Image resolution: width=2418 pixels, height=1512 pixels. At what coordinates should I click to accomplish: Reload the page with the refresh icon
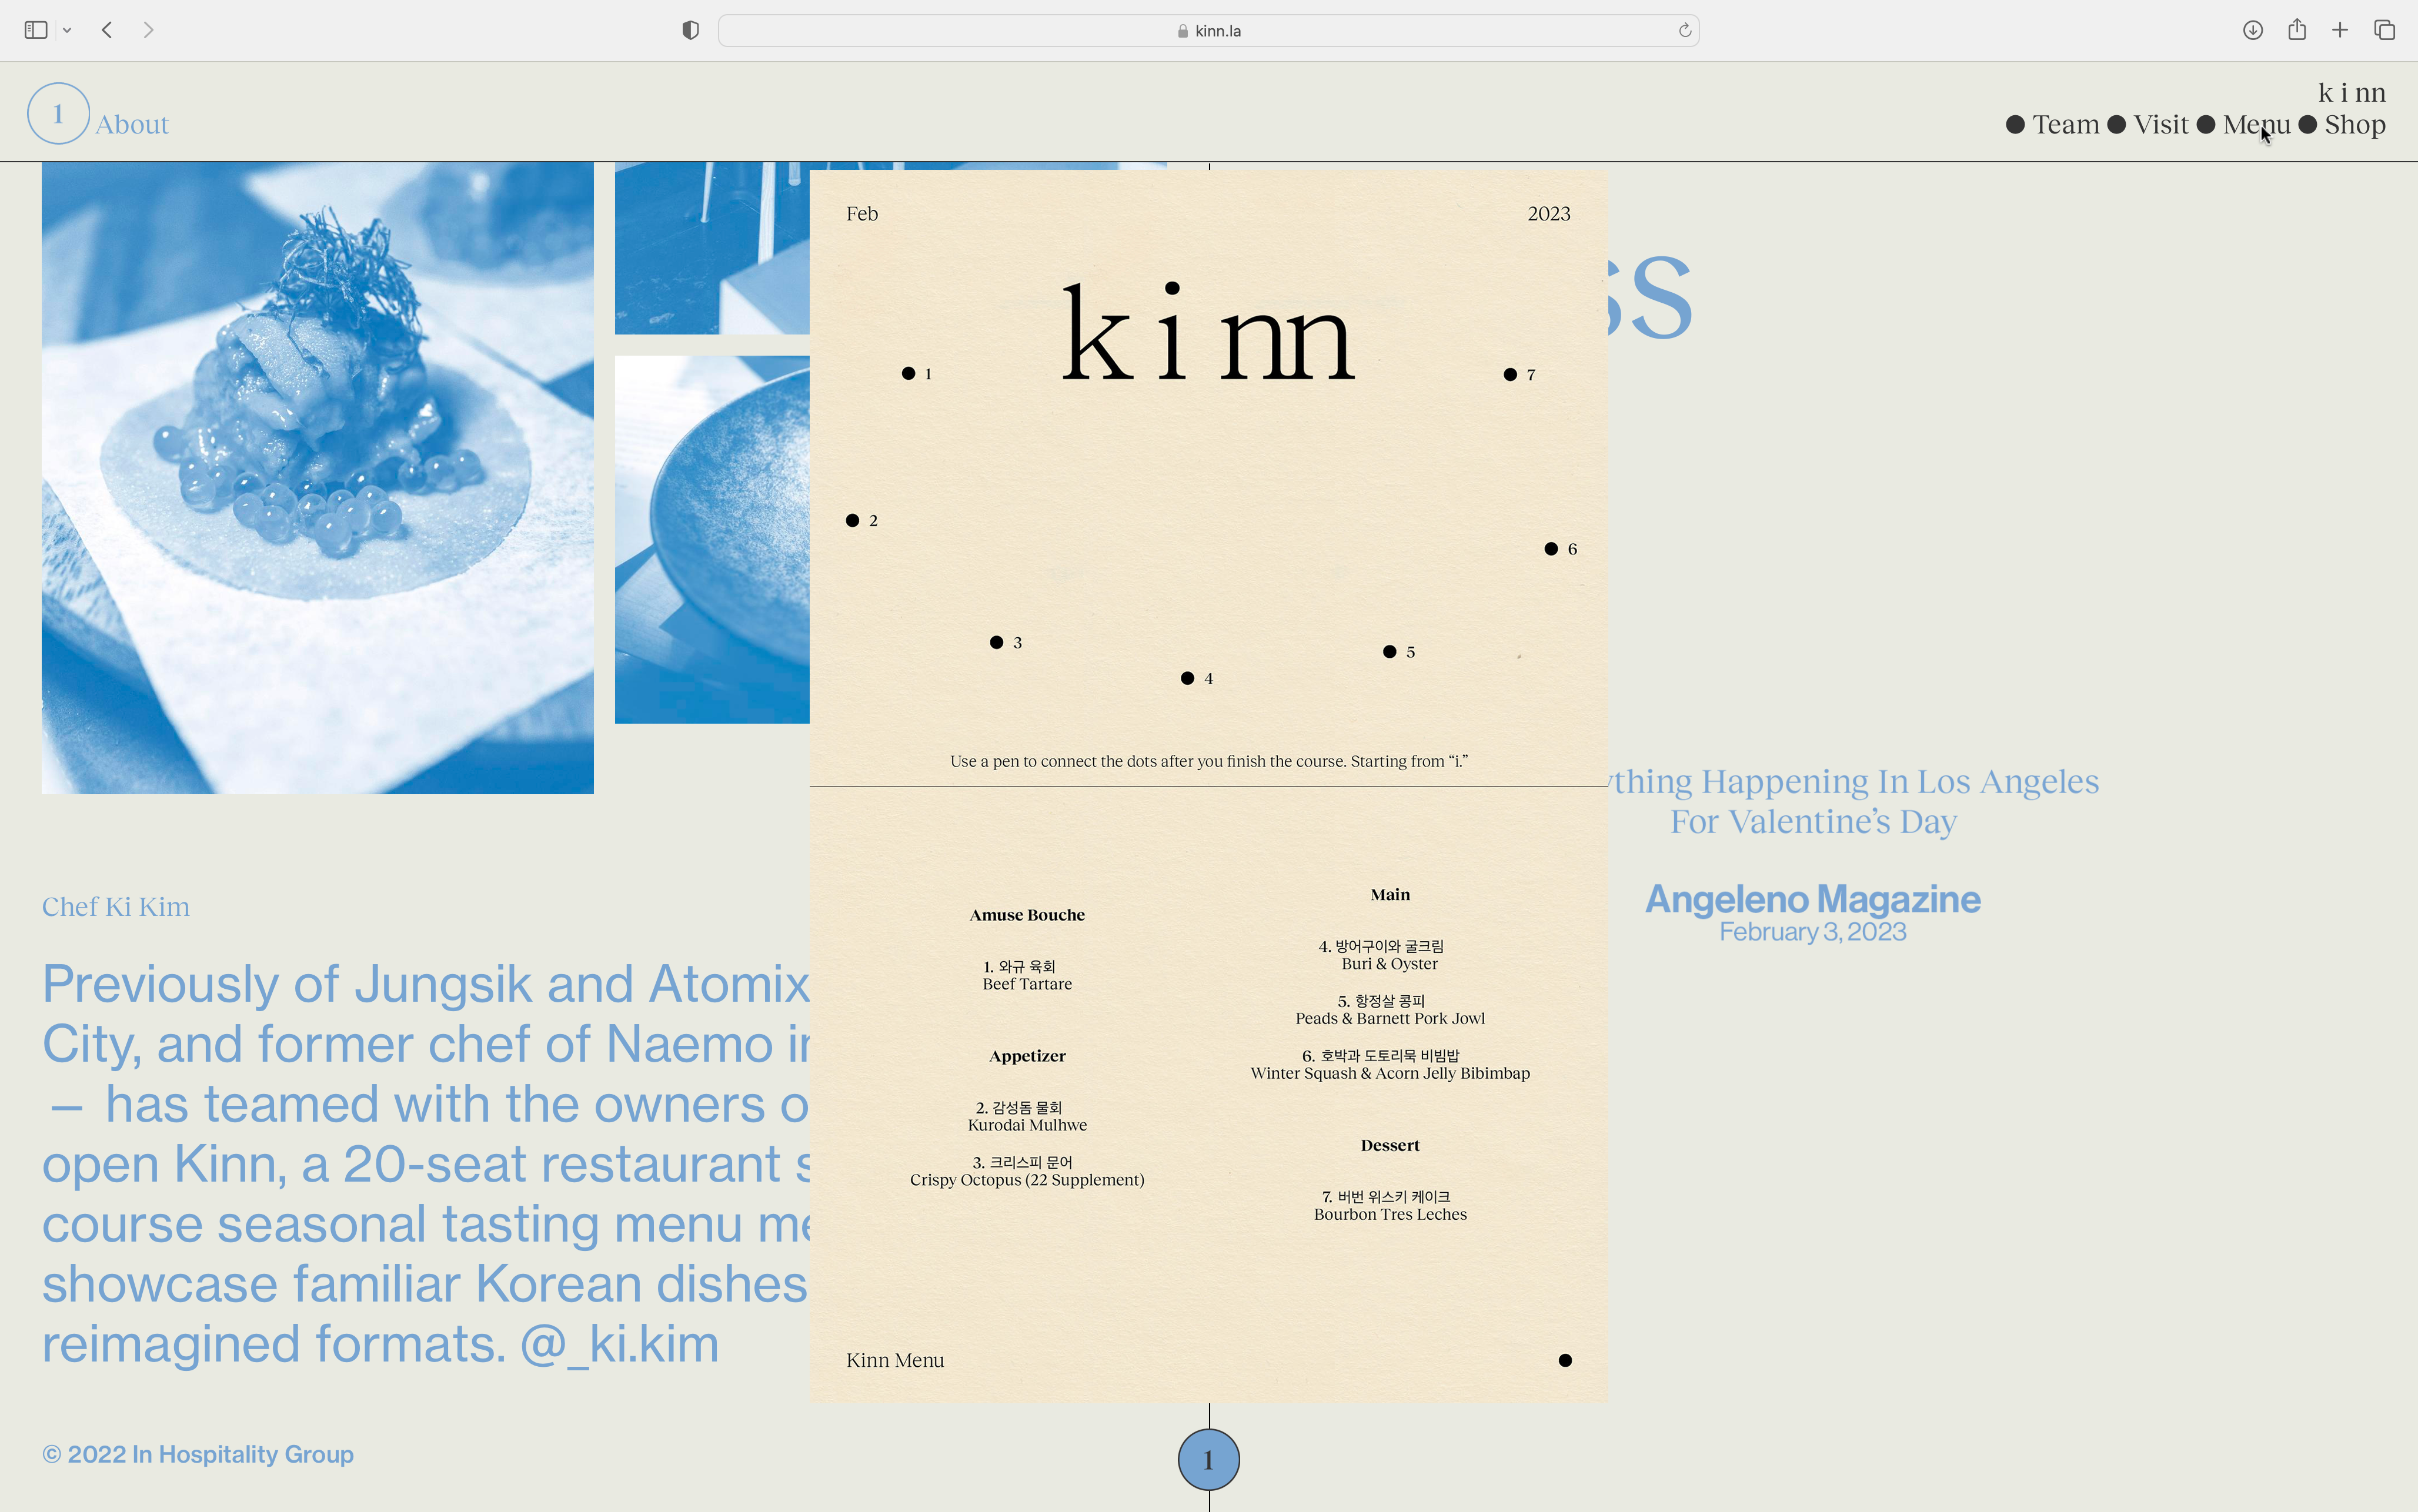point(1685,30)
